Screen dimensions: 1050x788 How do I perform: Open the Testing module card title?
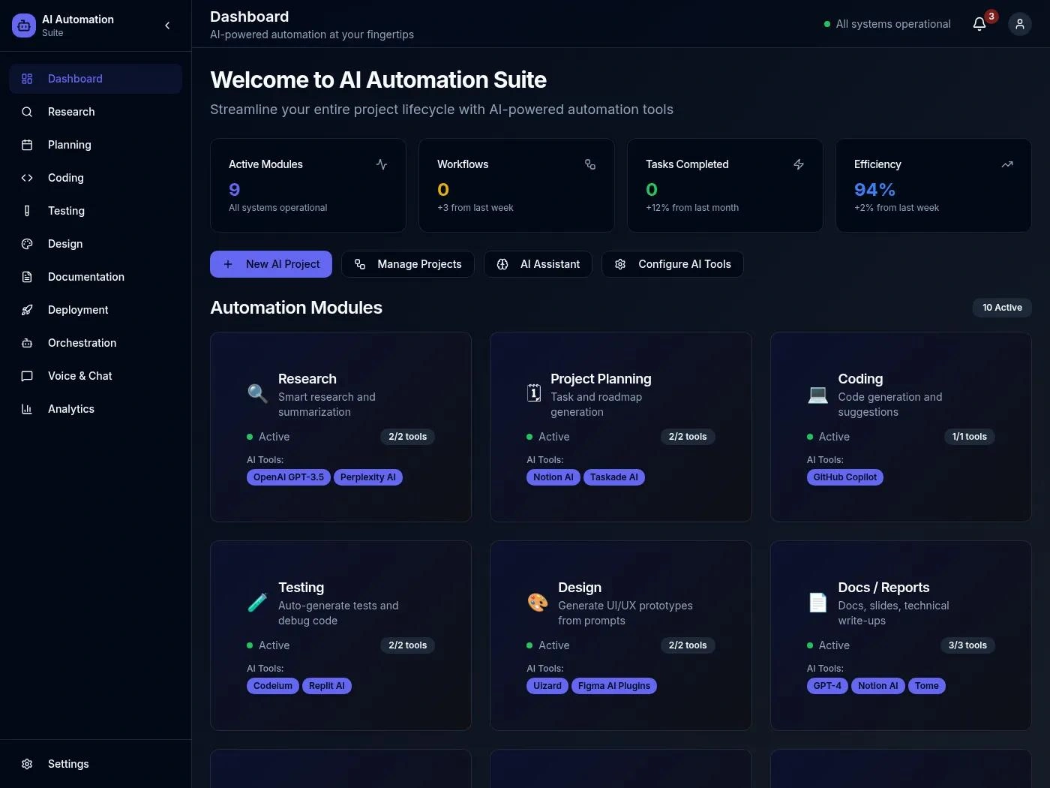(301, 588)
